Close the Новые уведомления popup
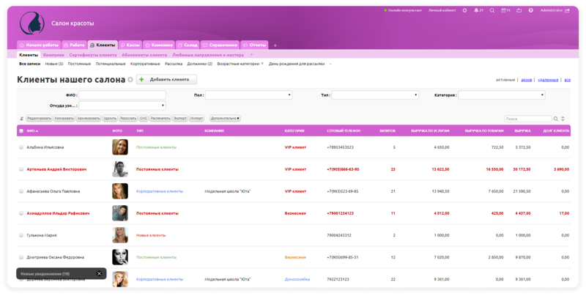The image size is (586, 296). (99, 274)
